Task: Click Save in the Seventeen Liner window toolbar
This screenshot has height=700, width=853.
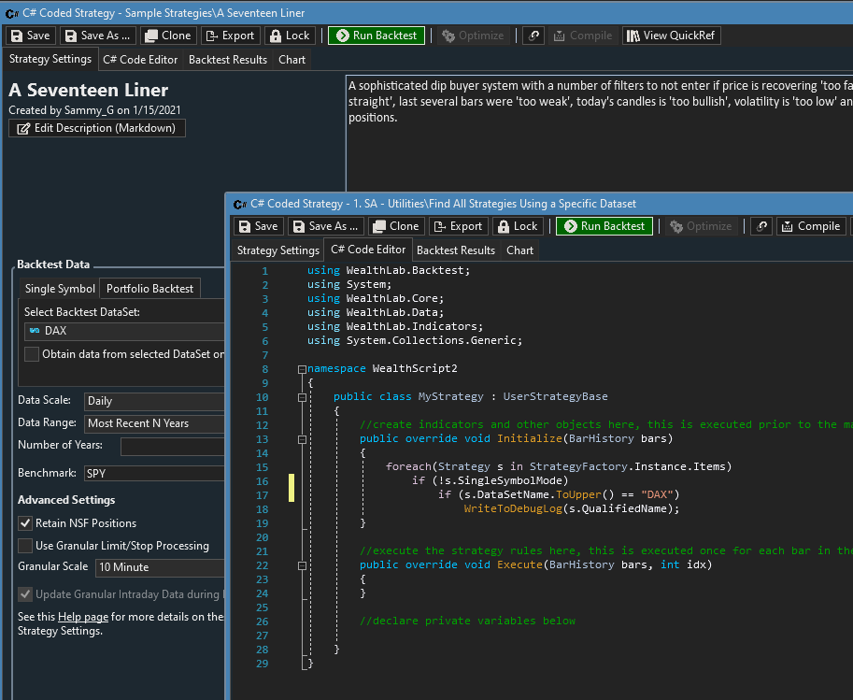Action: 30,36
